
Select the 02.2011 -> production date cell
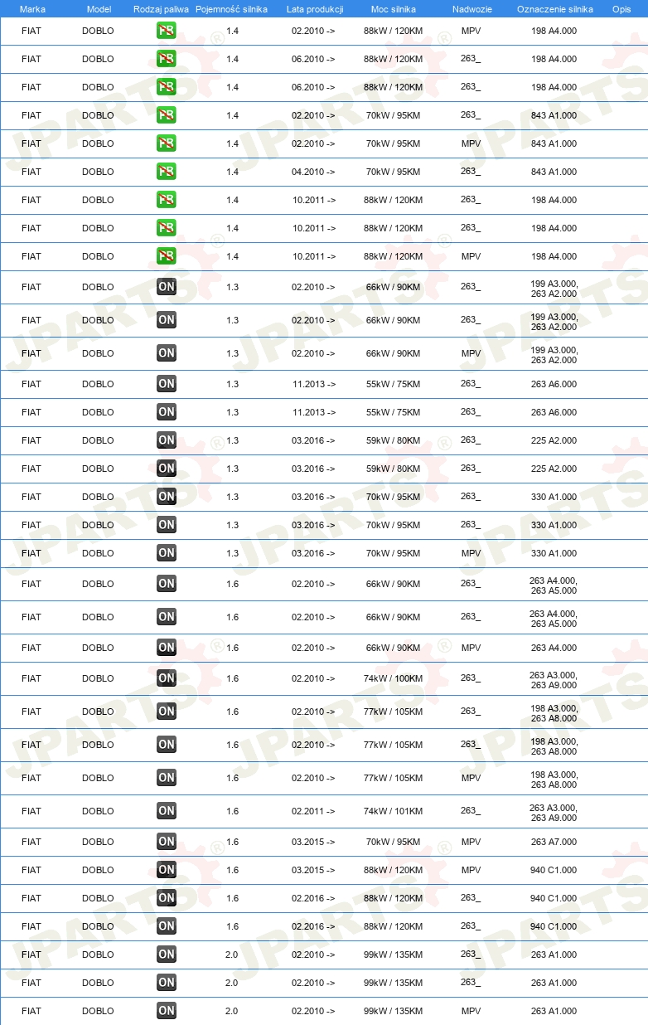point(313,811)
